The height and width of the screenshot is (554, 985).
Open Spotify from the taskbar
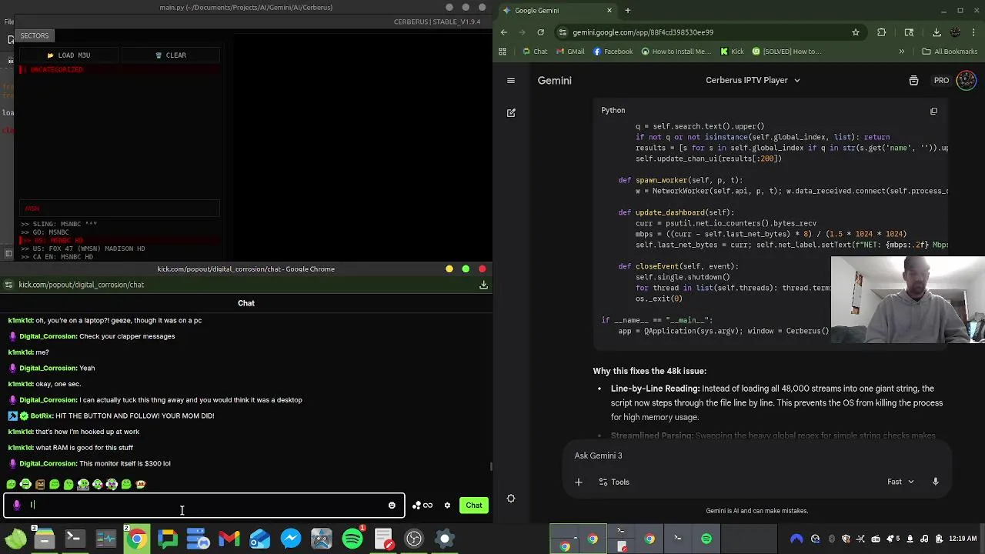pyautogui.click(x=352, y=539)
